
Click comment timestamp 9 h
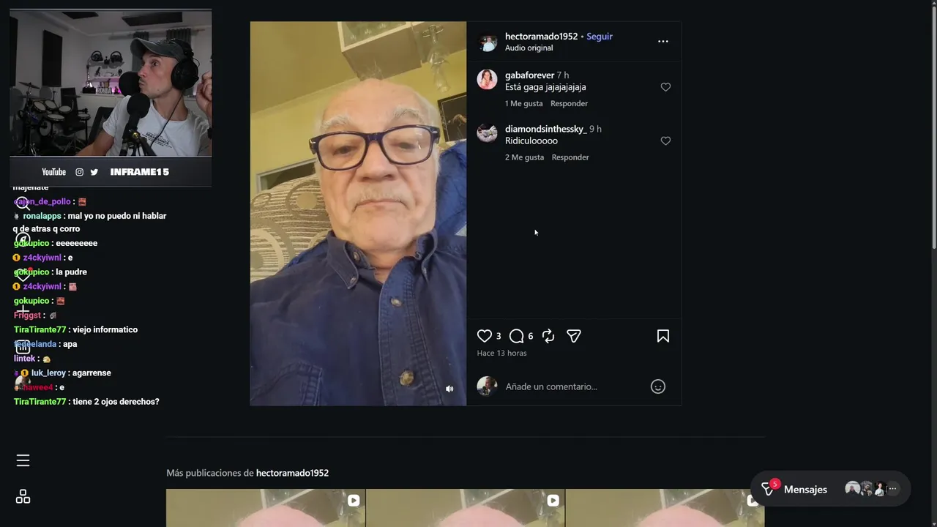pyautogui.click(x=595, y=129)
